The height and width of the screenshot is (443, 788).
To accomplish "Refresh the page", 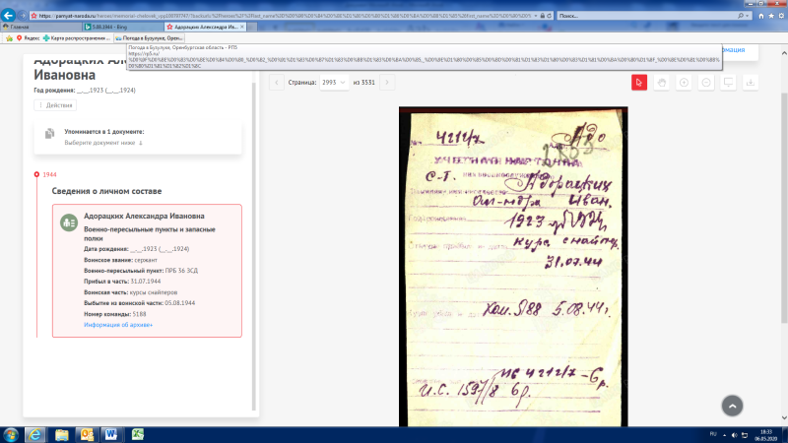I will [549, 16].
